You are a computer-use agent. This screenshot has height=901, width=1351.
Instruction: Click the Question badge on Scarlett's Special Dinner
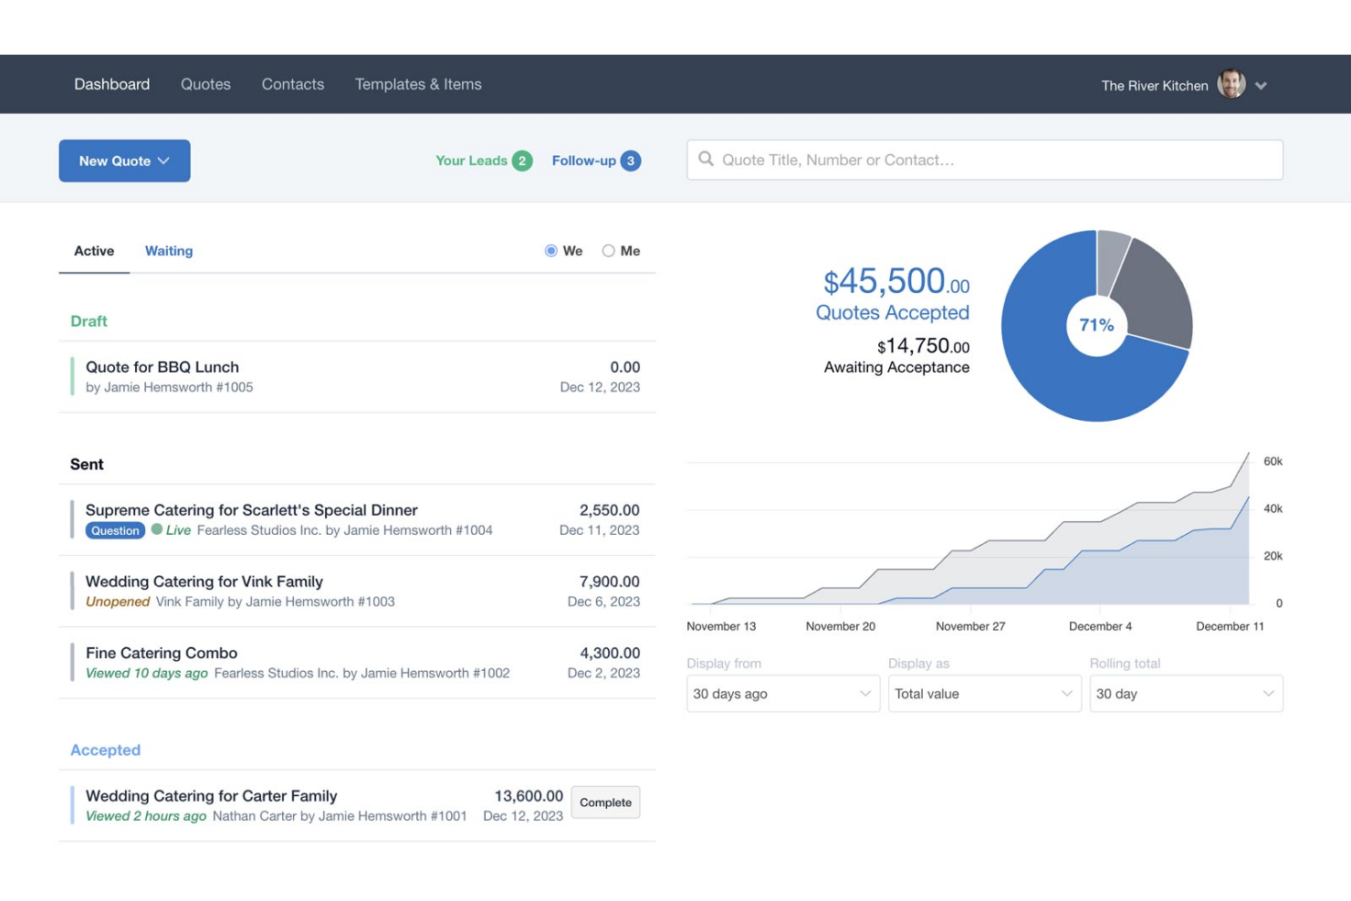click(x=115, y=529)
